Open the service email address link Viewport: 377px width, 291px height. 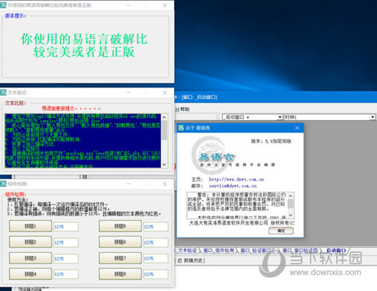coord(233,186)
